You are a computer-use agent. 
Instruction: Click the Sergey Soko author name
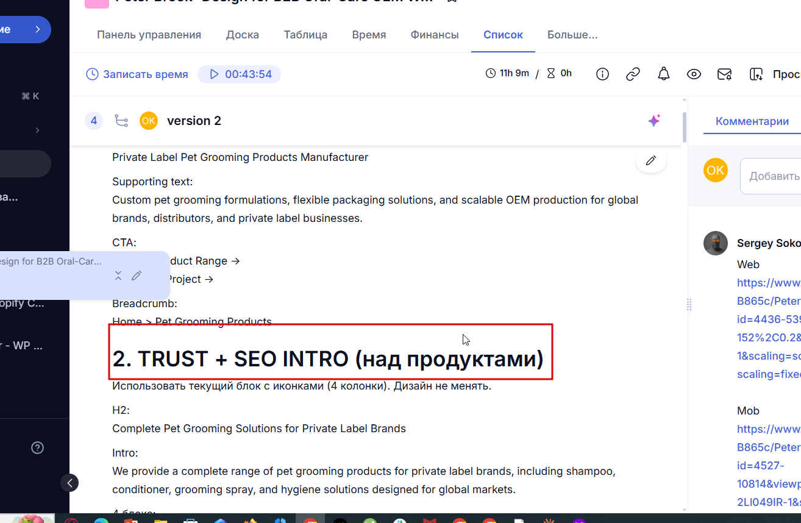(769, 243)
